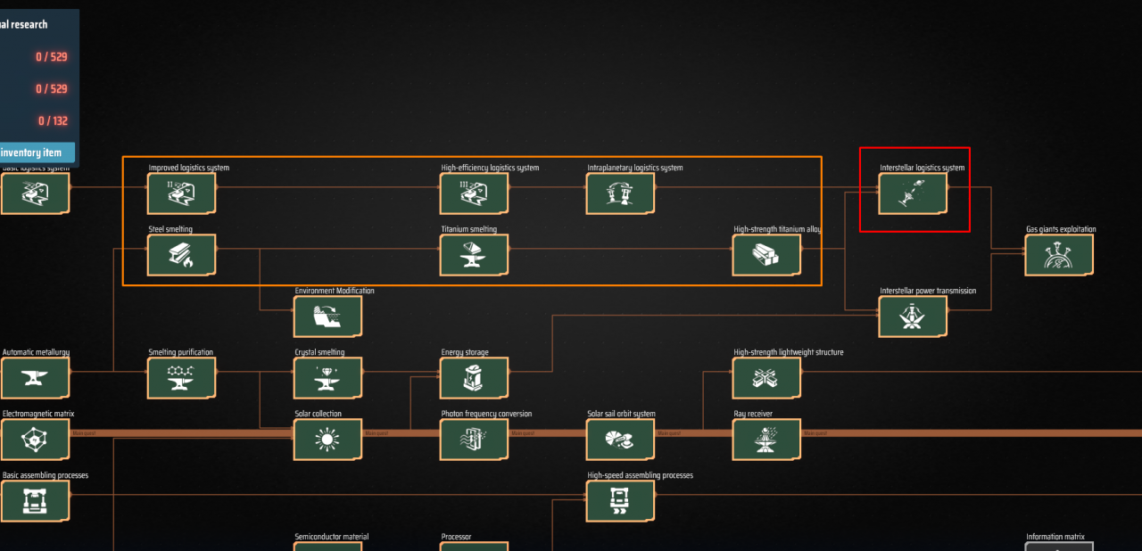Open the Gas giants exploitation node
Viewport: 1142px width, 551px height.
coord(1059,255)
